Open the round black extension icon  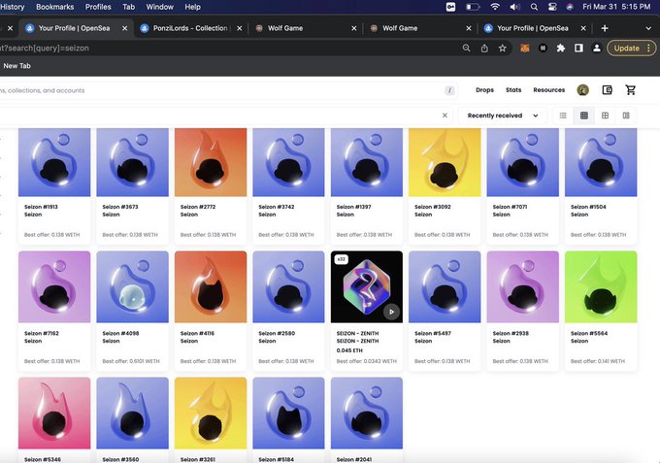[543, 48]
